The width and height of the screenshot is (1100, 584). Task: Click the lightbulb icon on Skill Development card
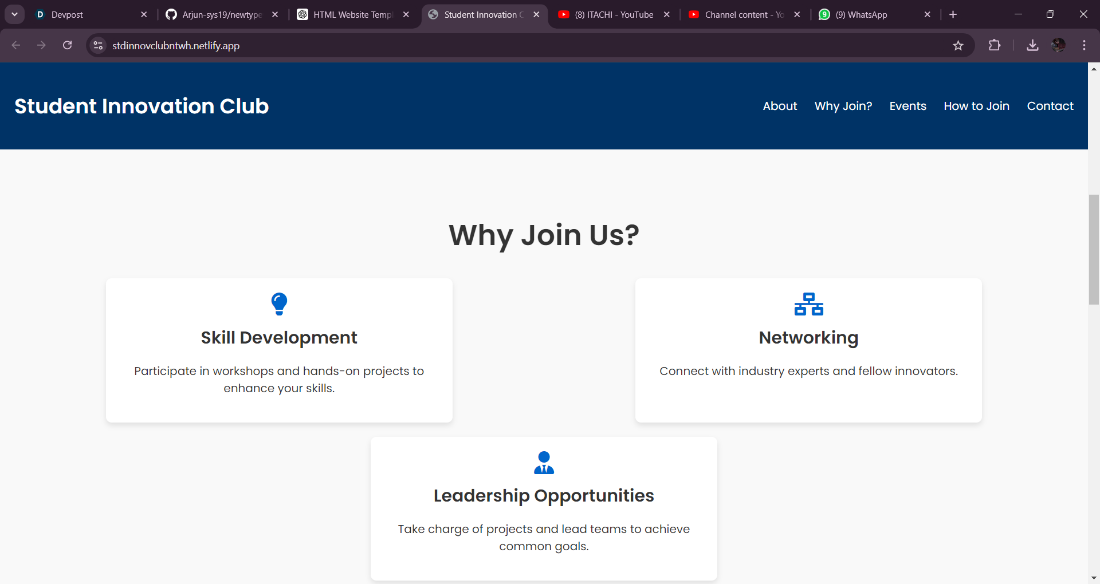[279, 304]
